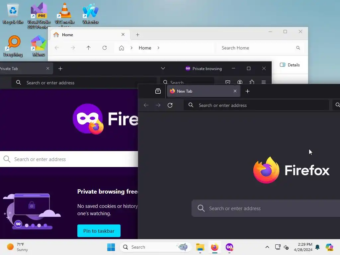Go forward in the New Tab window
Viewport: 340px width, 255px height.
[x=158, y=105]
